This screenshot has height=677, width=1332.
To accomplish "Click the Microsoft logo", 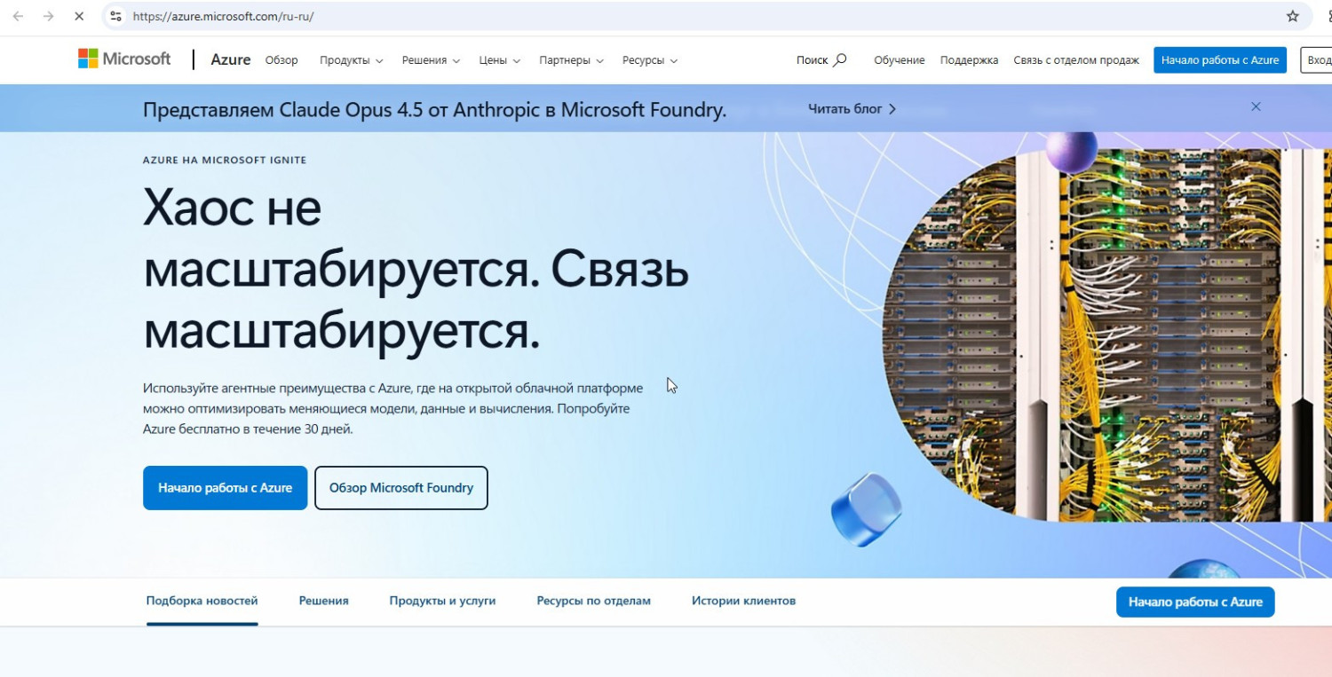I will (124, 59).
